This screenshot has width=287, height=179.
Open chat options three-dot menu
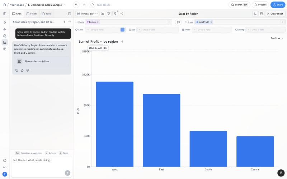pyautogui.click(x=70, y=22)
